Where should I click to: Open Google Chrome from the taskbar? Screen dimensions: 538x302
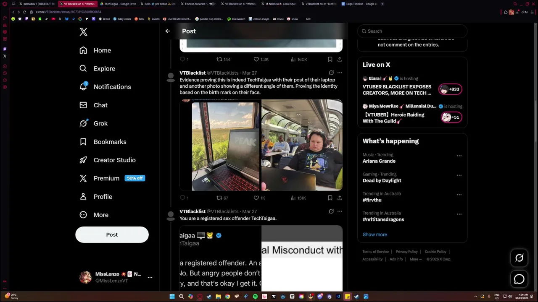227,297
